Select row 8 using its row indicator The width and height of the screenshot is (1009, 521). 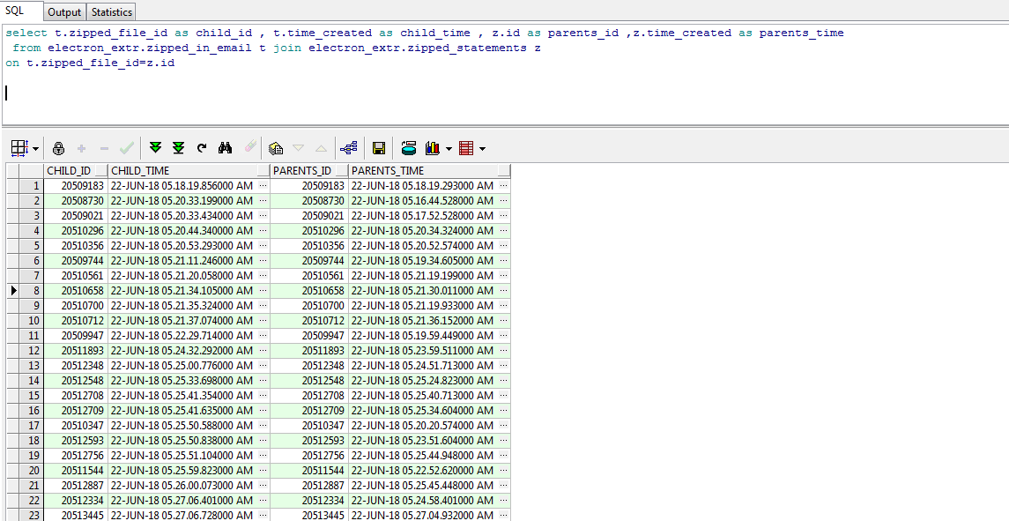pyautogui.click(x=13, y=290)
